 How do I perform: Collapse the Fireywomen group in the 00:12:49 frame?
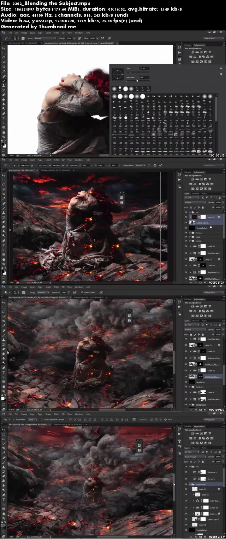coord(190,484)
